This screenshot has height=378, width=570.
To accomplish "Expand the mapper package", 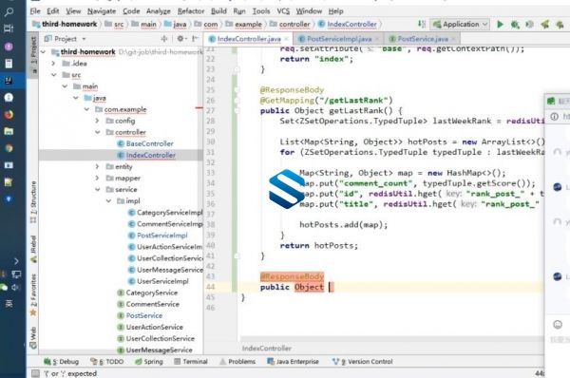I will point(97,179).
